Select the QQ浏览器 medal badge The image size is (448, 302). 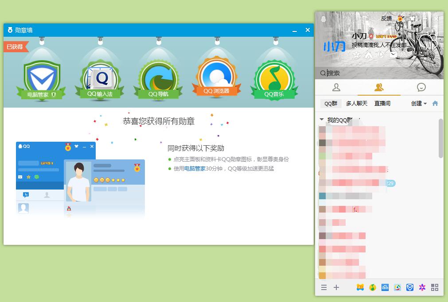216,79
